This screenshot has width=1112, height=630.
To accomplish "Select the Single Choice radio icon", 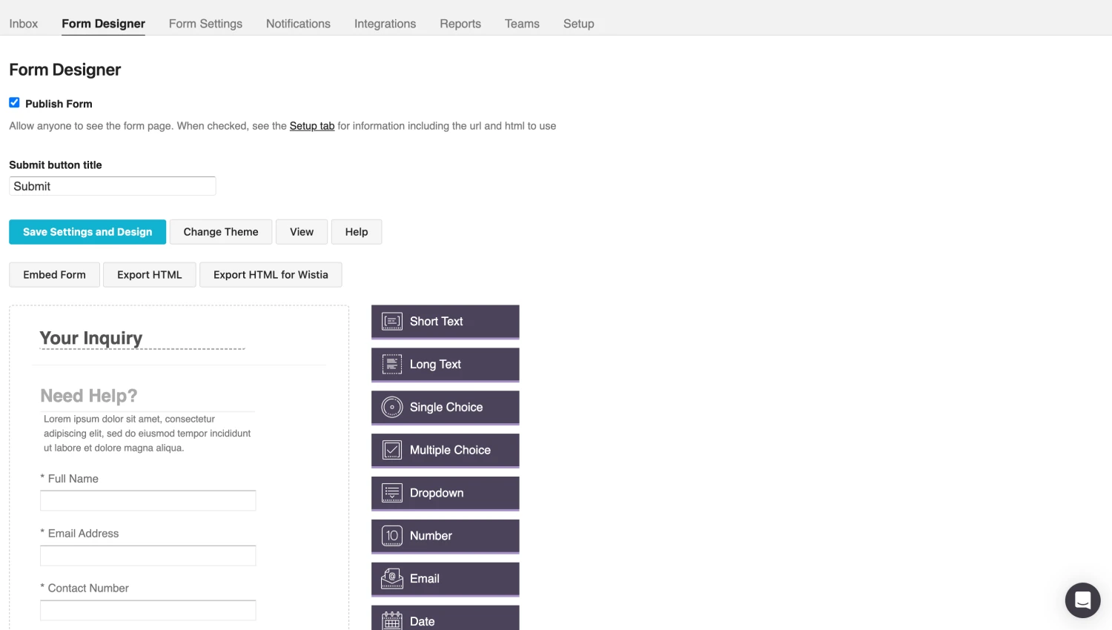I will click(391, 407).
